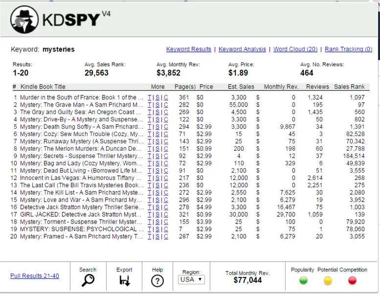Image resolution: width=380 pixels, height=295 pixels.
Task: Click the Total Monthly Rev. value $77,044
Action: click(247, 280)
